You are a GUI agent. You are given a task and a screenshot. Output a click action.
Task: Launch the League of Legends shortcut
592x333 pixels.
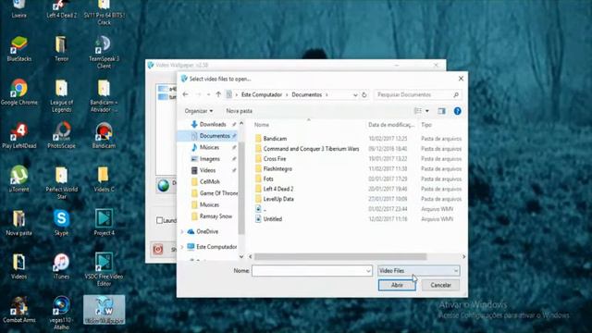point(61,96)
